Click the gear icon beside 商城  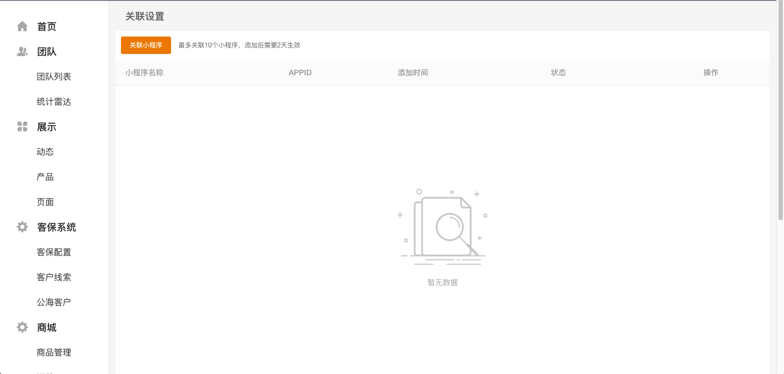pyautogui.click(x=22, y=328)
